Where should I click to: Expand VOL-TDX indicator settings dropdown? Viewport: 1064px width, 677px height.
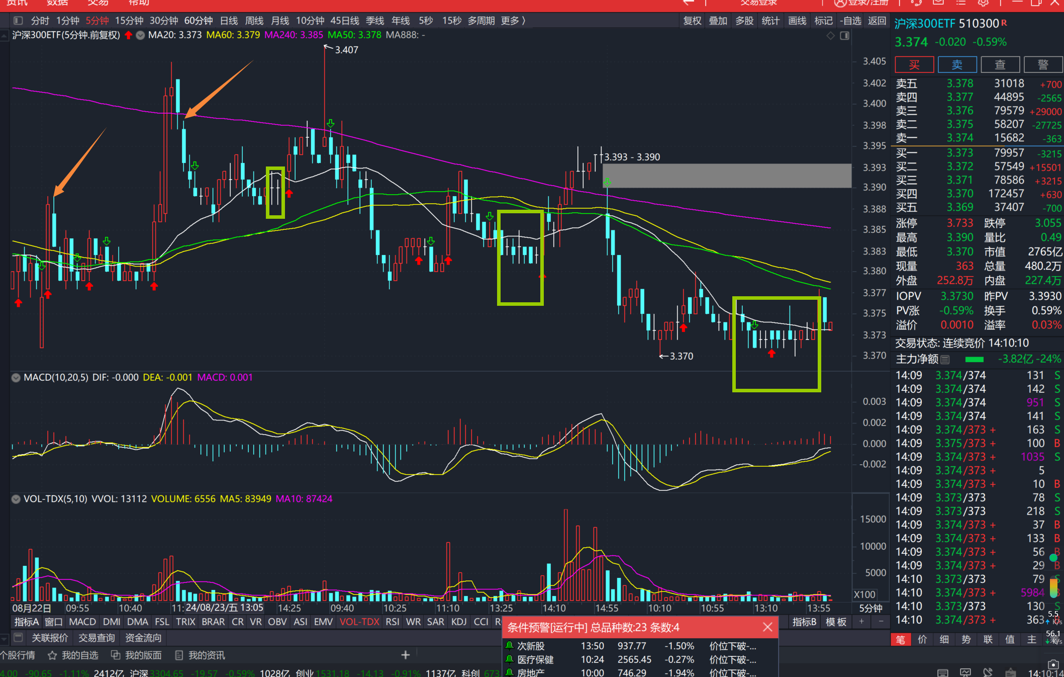click(16, 499)
